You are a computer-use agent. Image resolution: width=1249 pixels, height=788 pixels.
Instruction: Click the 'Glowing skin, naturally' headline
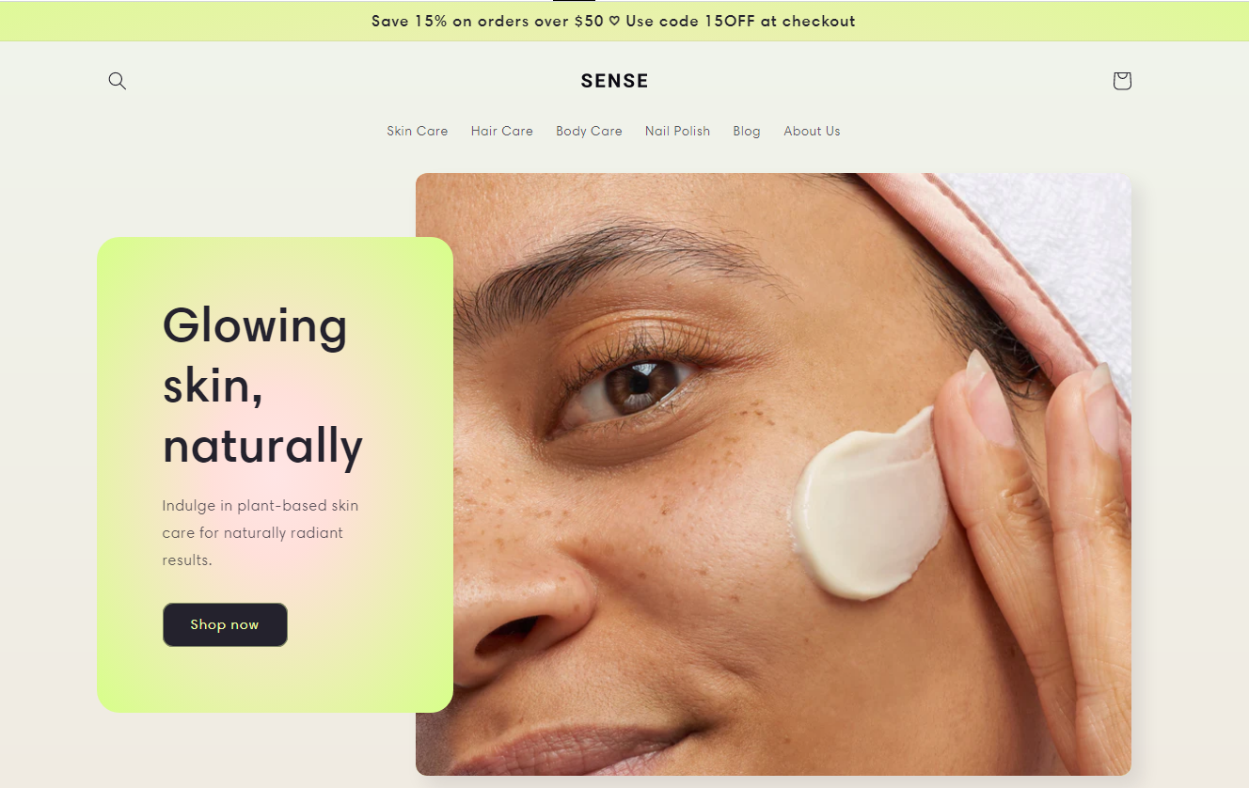(x=262, y=386)
